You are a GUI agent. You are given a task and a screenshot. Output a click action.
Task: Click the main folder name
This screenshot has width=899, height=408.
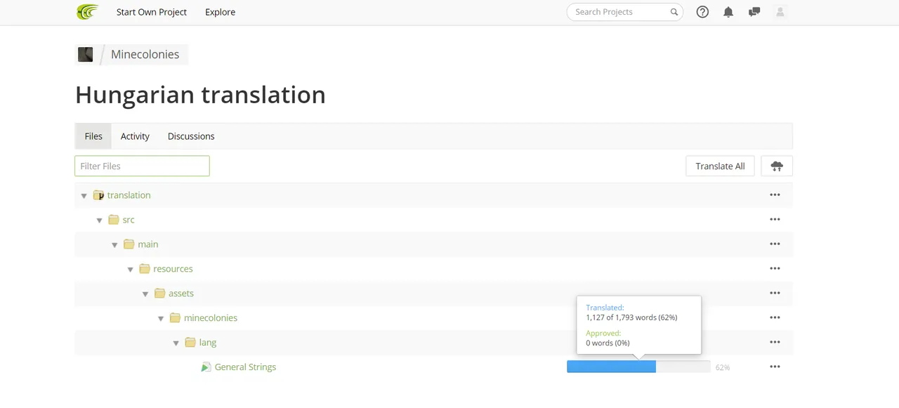click(x=148, y=244)
